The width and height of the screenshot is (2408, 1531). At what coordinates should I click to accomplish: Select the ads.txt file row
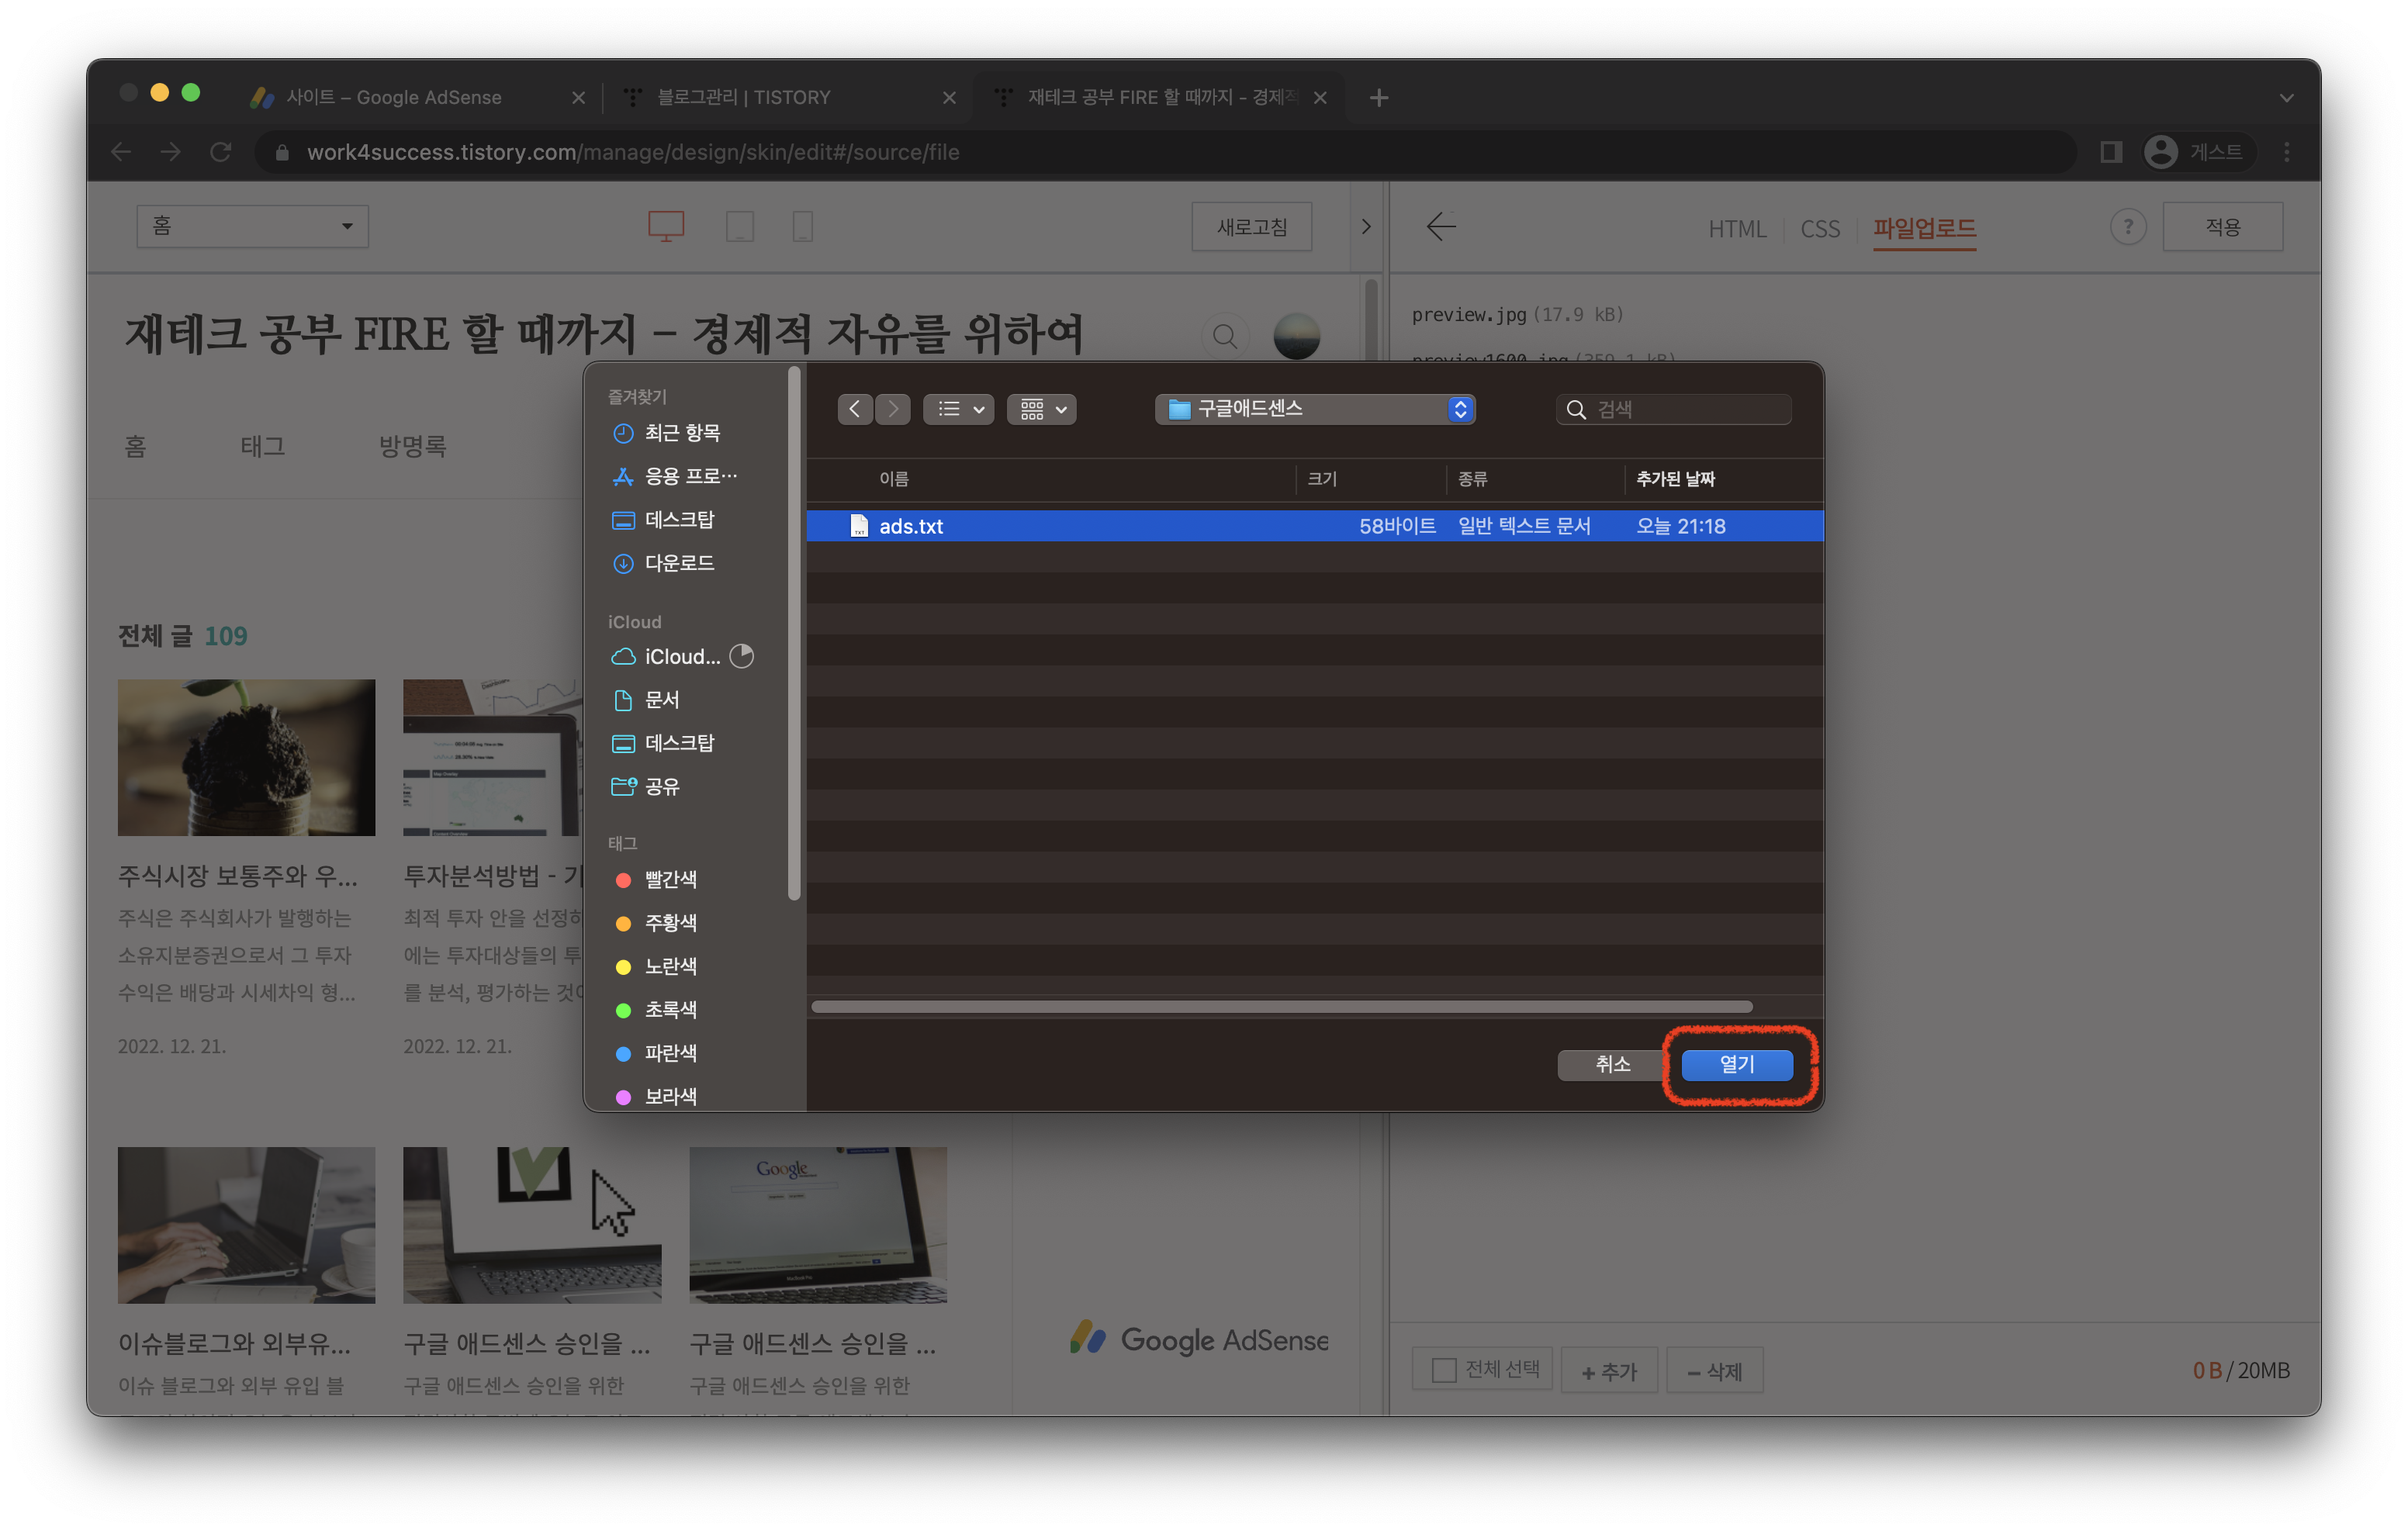[1100, 525]
